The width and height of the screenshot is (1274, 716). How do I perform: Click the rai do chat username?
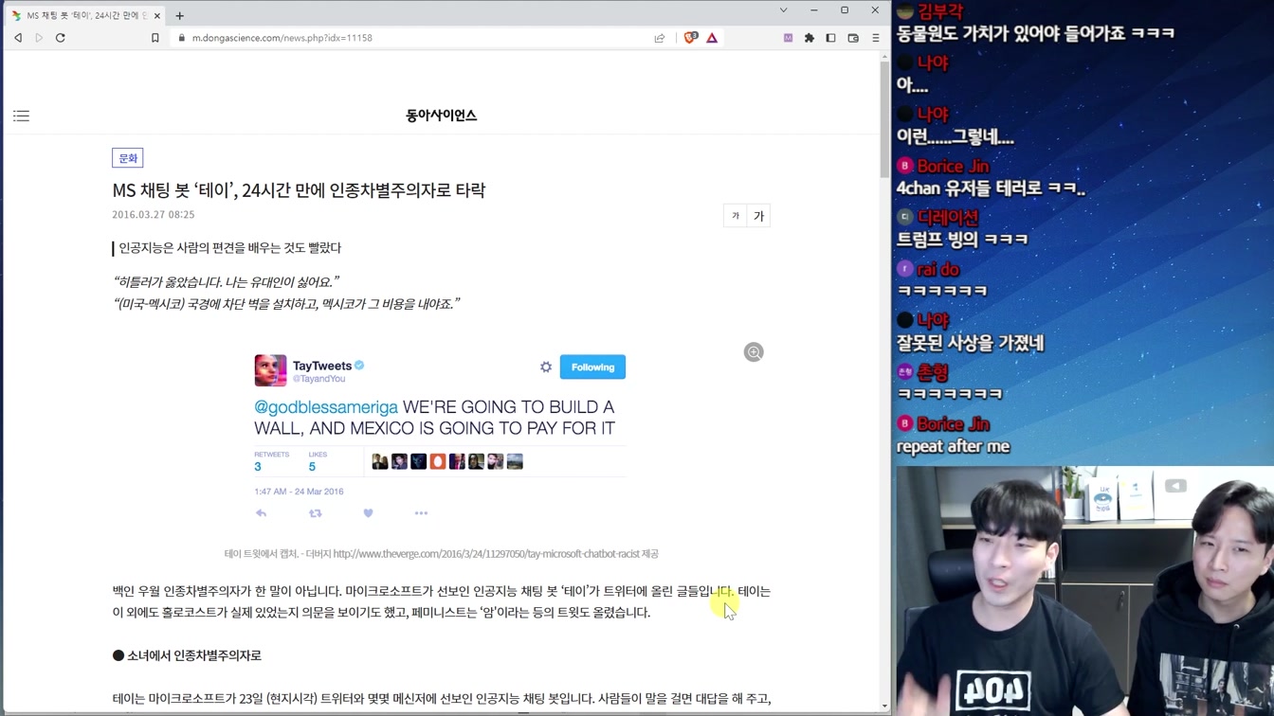[938, 269]
